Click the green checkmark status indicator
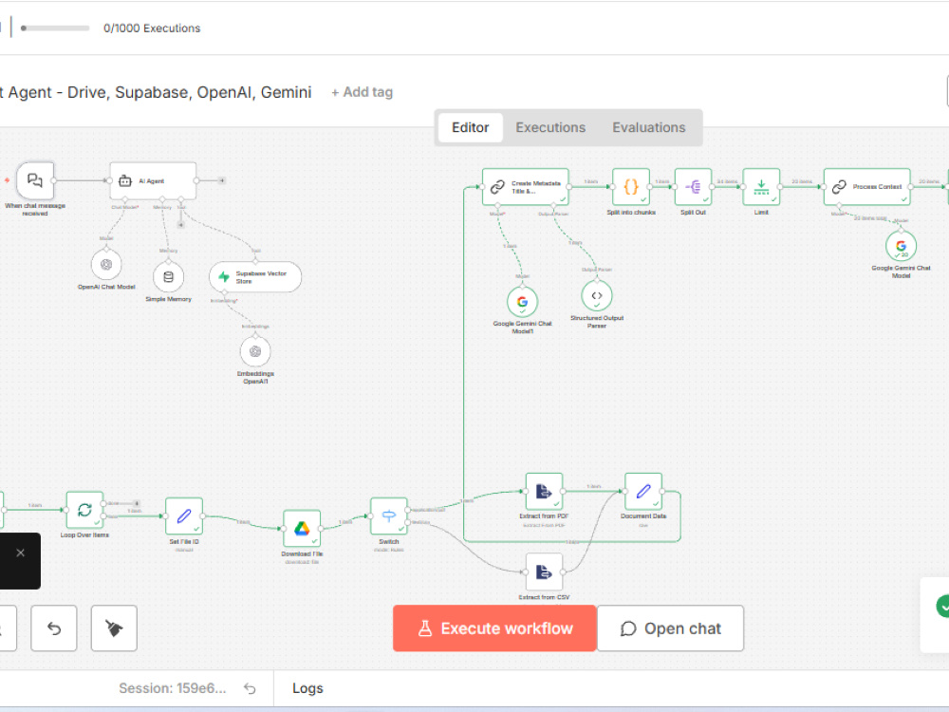The height and width of the screenshot is (712, 949). pyautogui.click(x=942, y=606)
